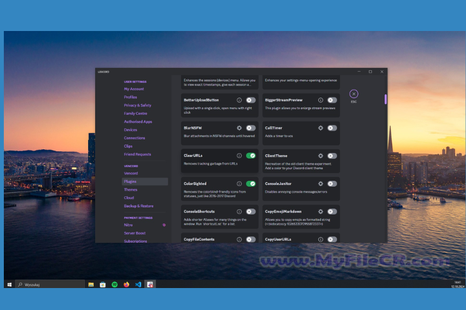
Task: Open Spotify from the taskbar
Action: click(115, 284)
